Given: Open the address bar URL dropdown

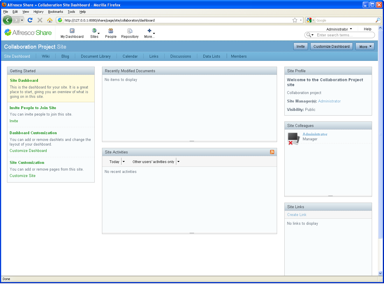Looking at the screenshot, I should (x=301, y=20).
